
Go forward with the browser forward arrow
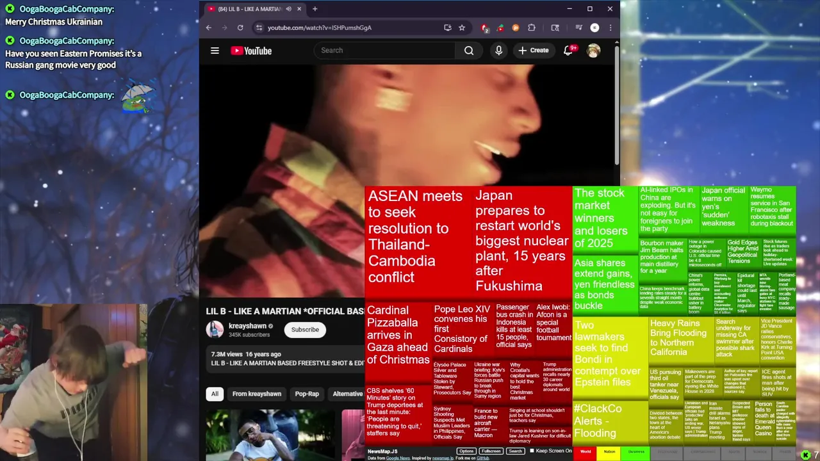pos(224,28)
